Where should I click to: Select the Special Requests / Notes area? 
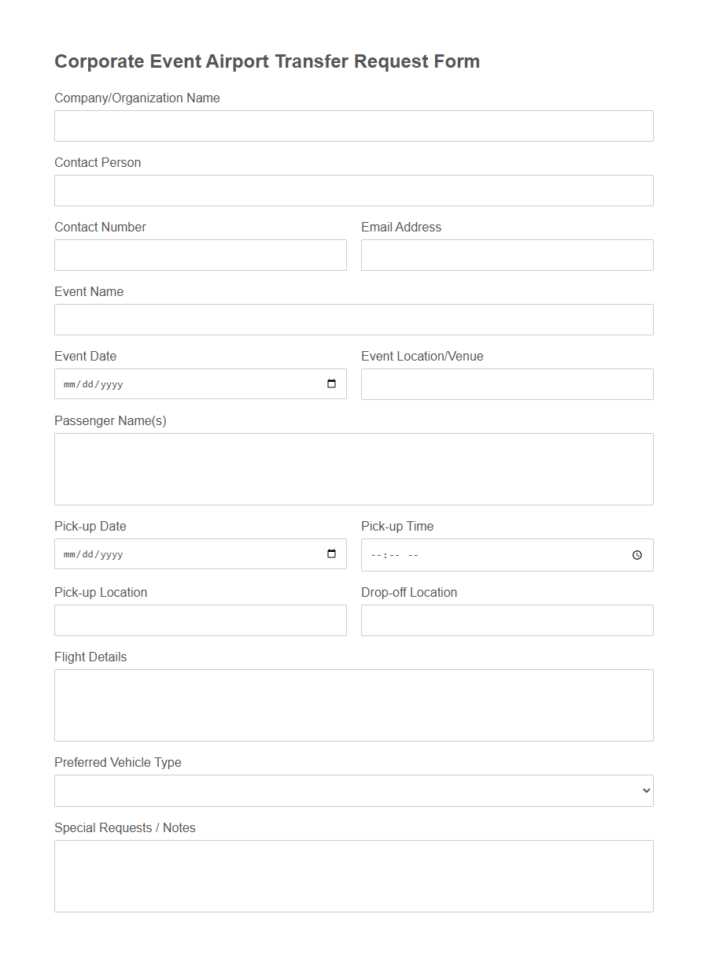(354, 875)
